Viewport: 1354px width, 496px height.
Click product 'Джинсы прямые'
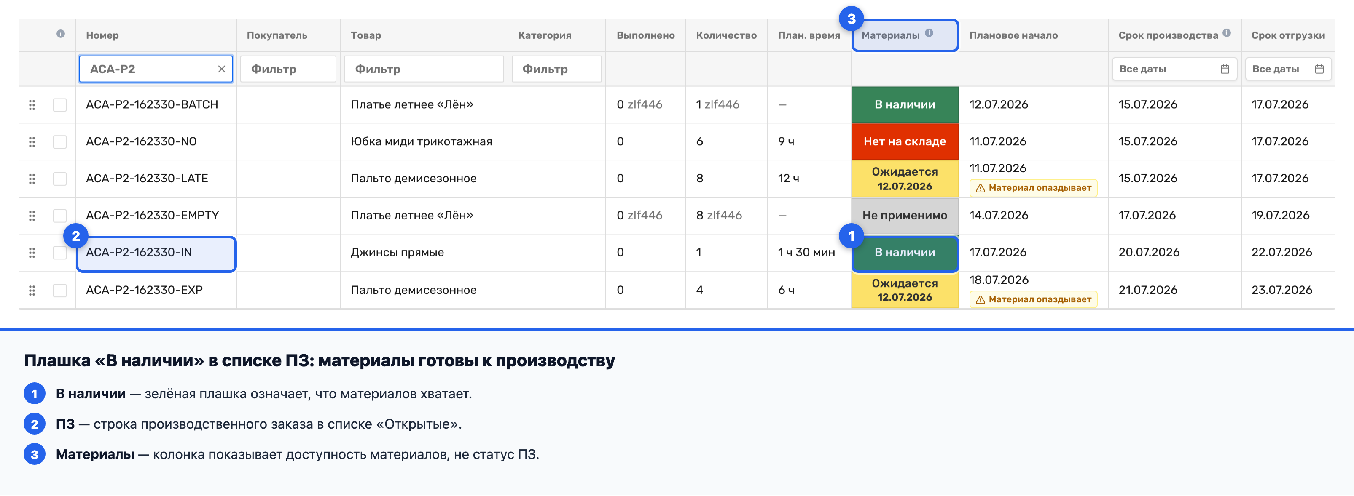coord(398,253)
